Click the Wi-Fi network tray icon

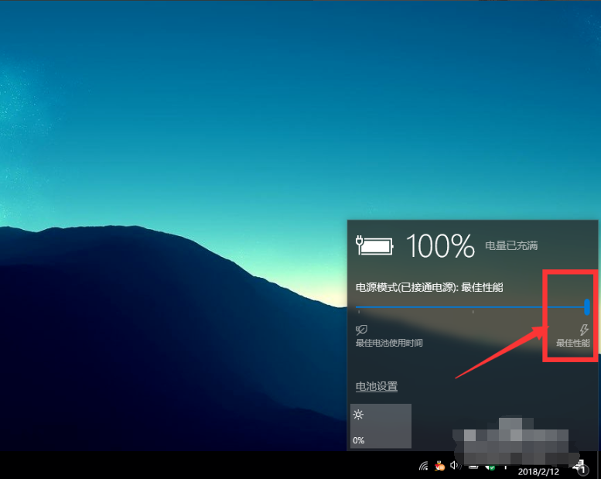(424, 466)
